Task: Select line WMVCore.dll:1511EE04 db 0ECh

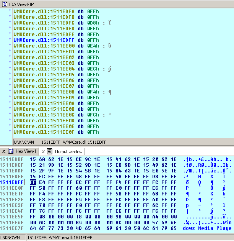Action: [x=62, y=69]
